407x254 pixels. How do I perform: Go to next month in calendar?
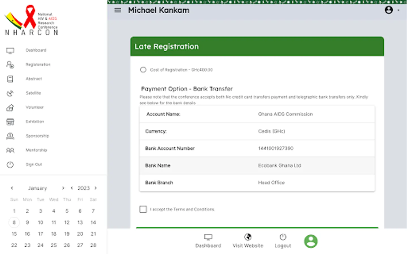(x=63, y=188)
